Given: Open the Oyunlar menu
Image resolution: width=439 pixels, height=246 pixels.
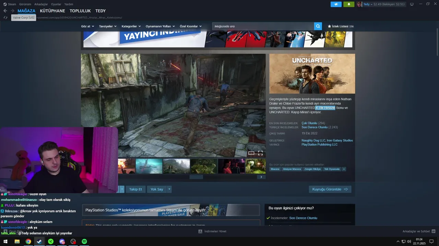Looking at the screenshot, I should click(x=56, y=4).
